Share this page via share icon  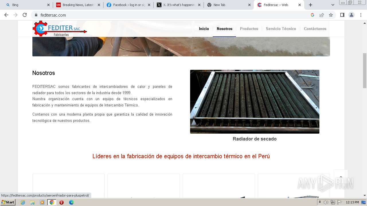tap(322, 15)
